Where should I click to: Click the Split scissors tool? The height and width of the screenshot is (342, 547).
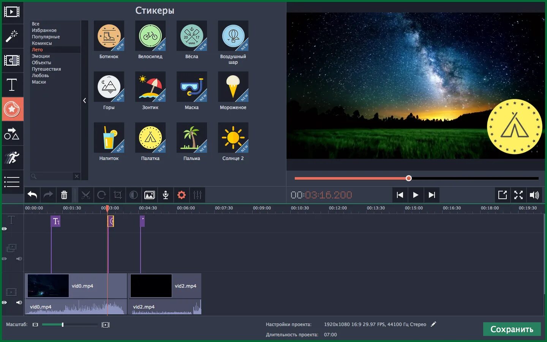pyautogui.click(x=86, y=195)
